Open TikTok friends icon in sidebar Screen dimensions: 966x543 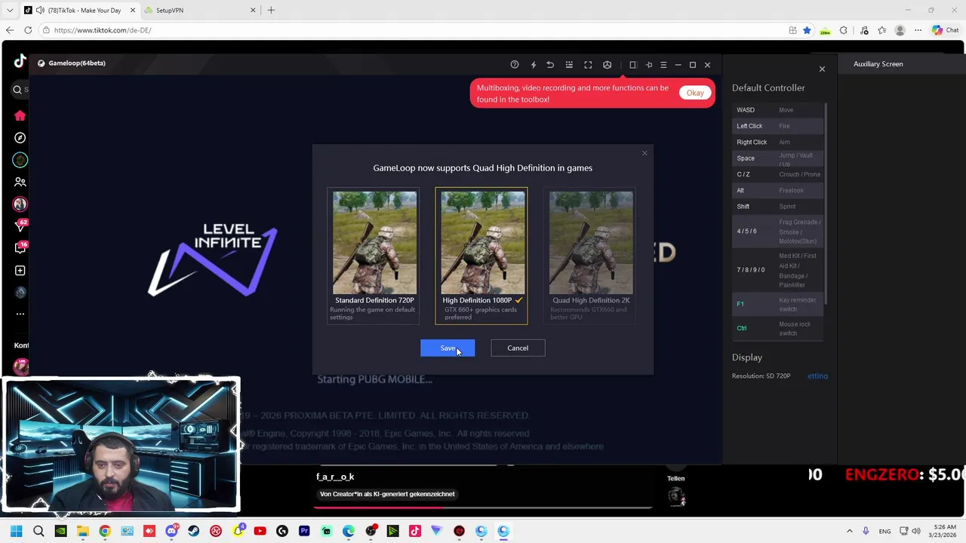[20, 182]
